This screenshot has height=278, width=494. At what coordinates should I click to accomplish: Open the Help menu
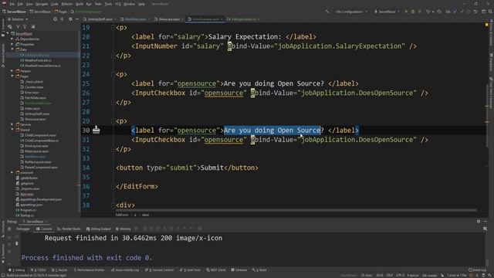pos(142,4)
